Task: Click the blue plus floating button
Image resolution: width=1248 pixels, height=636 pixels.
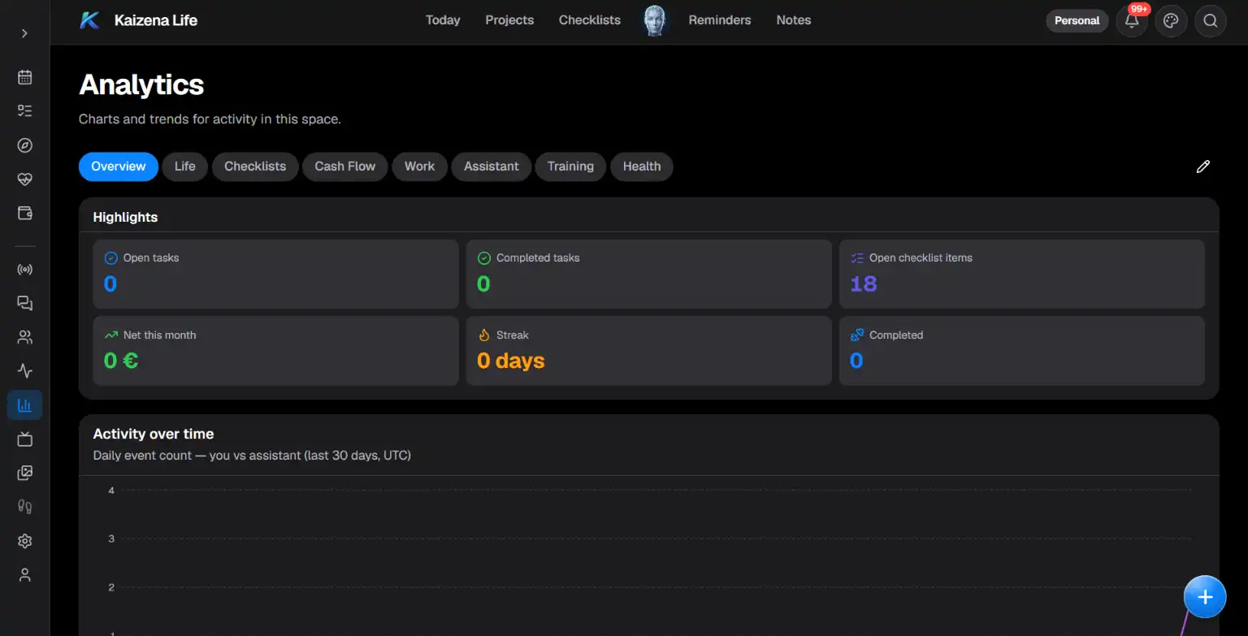Action: [1205, 597]
